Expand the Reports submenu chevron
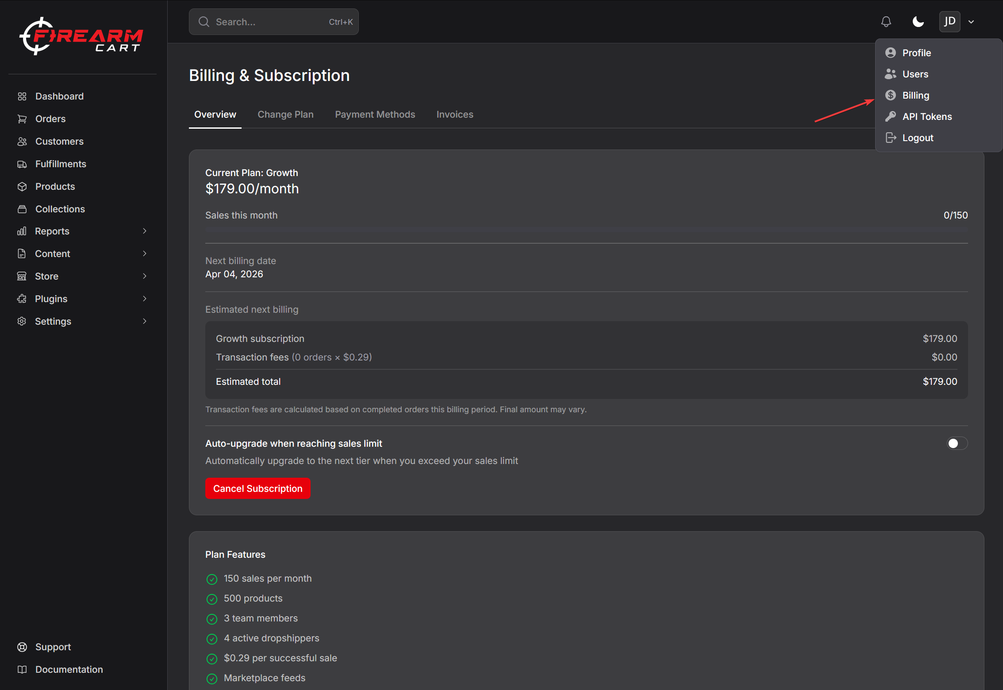This screenshot has height=690, width=1003. [144, 231]
